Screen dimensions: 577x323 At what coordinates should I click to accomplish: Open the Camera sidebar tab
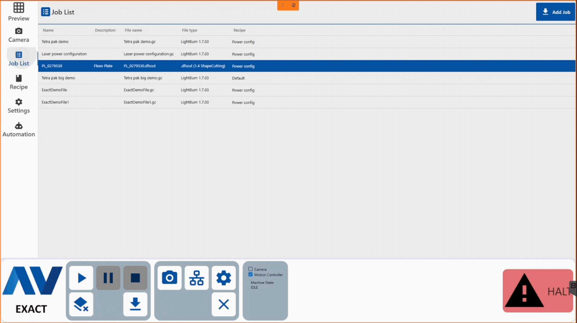[x=19, y=35]
